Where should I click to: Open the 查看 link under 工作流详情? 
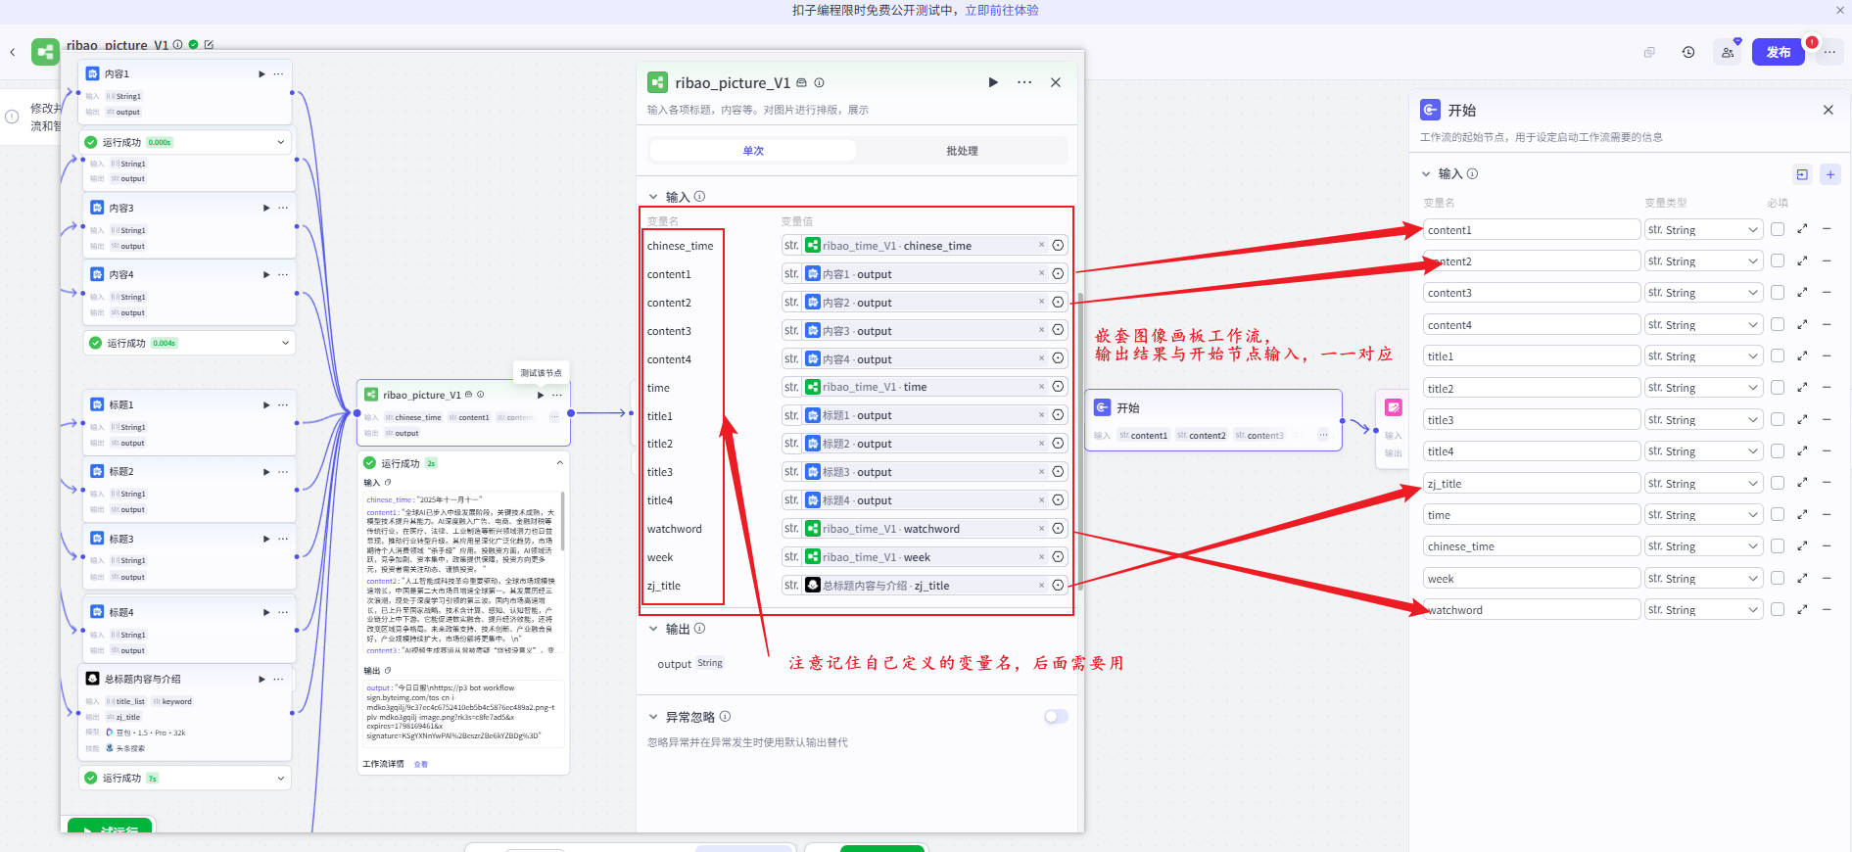[x=420, y=764]
